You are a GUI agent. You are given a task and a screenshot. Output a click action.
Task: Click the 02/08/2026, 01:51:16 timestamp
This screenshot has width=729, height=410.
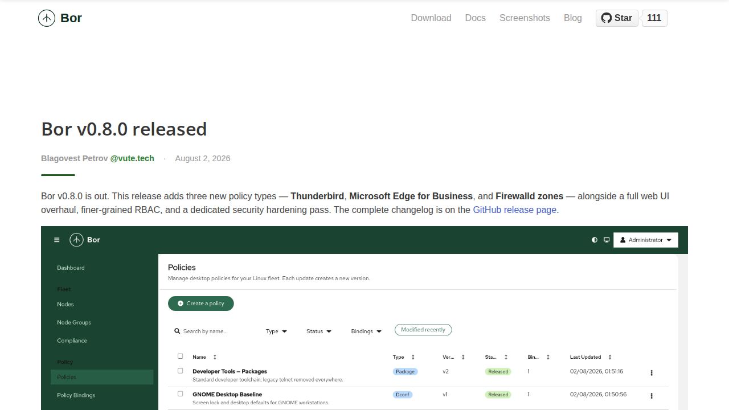tap(597, 371)
